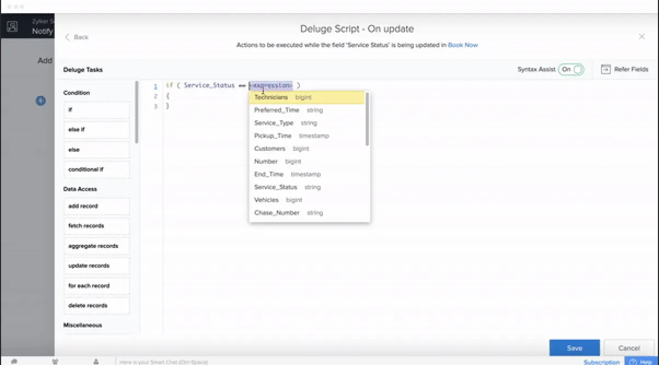Click the Condition section heading
The width and height of the screenshot is (659, 365).
tap(77, 93)
